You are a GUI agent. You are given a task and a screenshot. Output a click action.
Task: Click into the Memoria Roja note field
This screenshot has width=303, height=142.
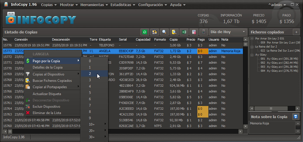pos(272,127)
